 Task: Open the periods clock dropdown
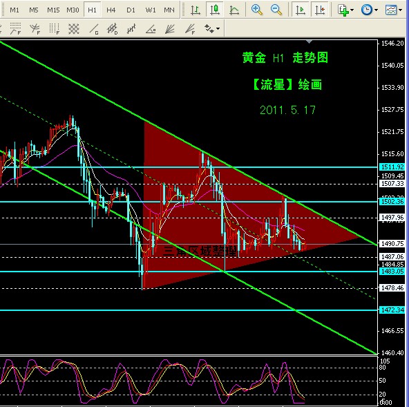pyautogui.click(x=370, y=10)
